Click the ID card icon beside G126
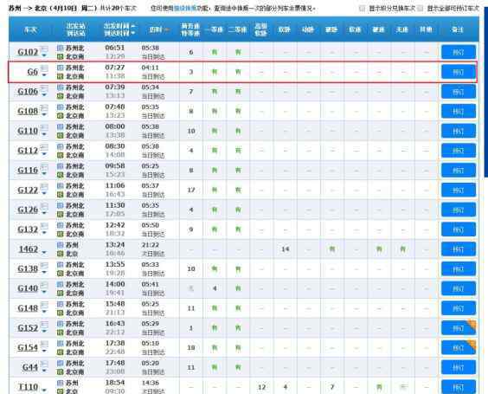Viewport: 488px width, 394px height. (44, 206)
